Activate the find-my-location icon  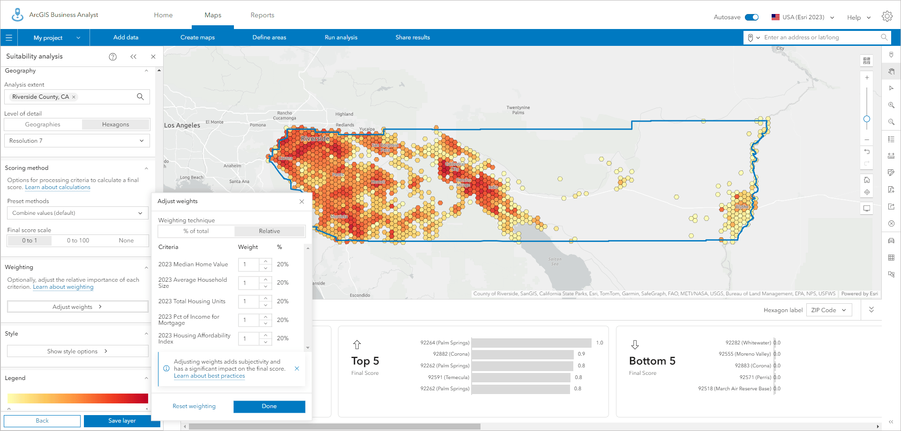tap(867, 192)
